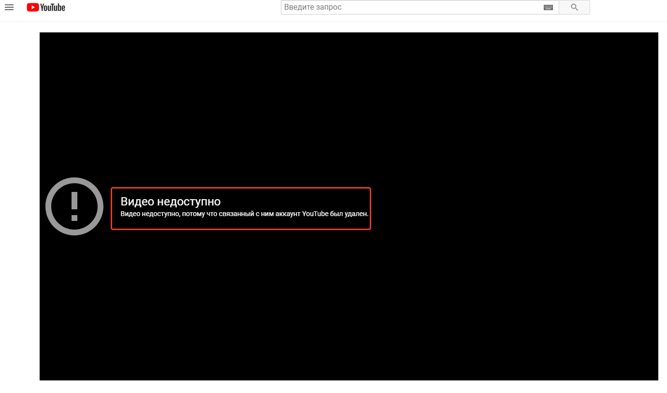The height and width of the screenshot is (393, 667).
Task: Click the magnifier search button
Action: [574, 7]
